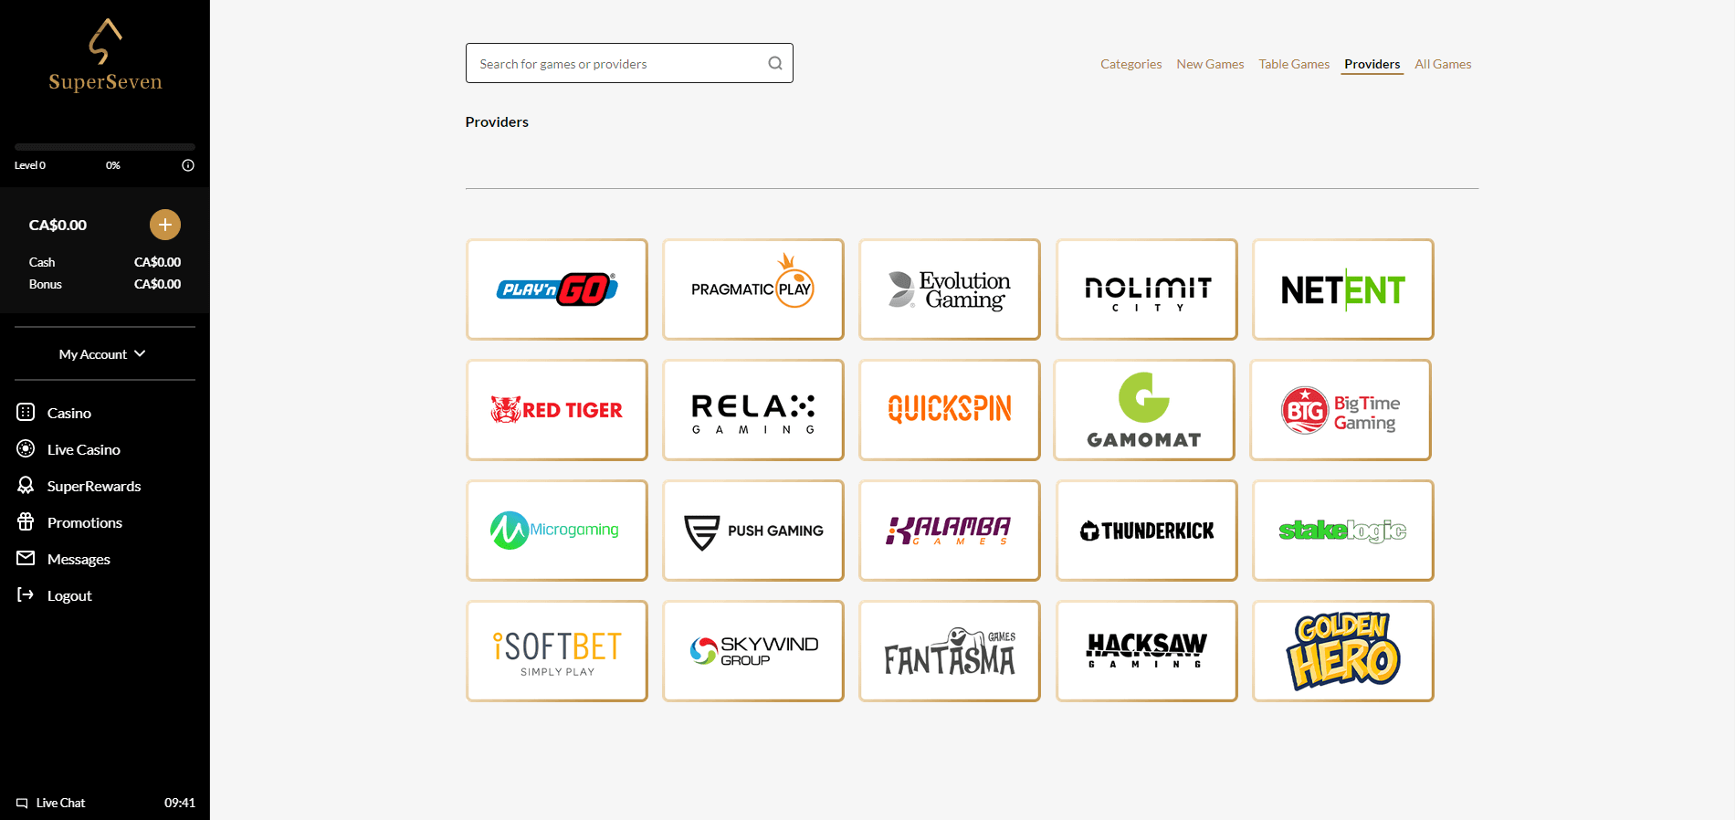This screenshot has height=820, width=1735.
Task: Open the Play'n GO provider tile
Action: click(557, 289)
